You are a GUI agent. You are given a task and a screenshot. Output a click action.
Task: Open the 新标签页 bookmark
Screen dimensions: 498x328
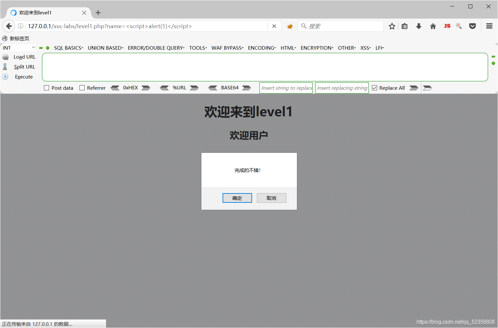[x=16, y=38]
